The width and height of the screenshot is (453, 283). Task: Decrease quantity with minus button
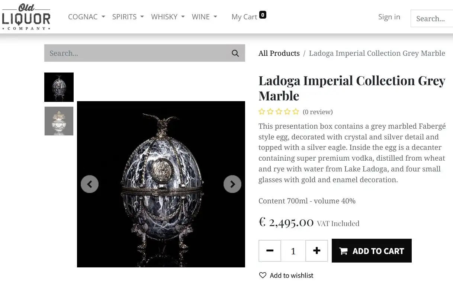[x=270, y=251]
